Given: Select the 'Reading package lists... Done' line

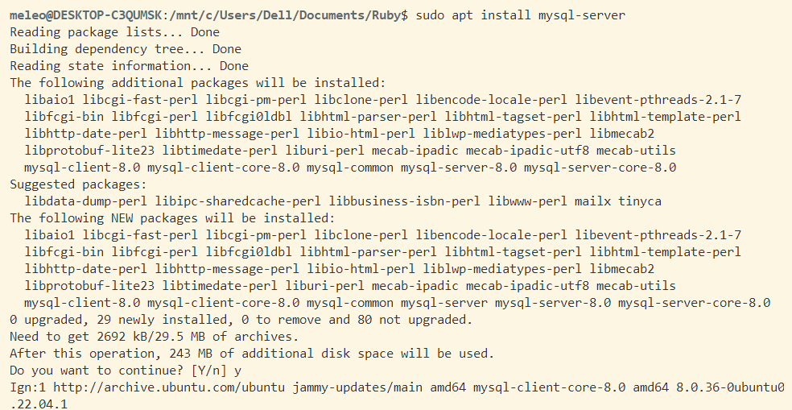Looking at the screenshot, I should click(x=114, y=32).
